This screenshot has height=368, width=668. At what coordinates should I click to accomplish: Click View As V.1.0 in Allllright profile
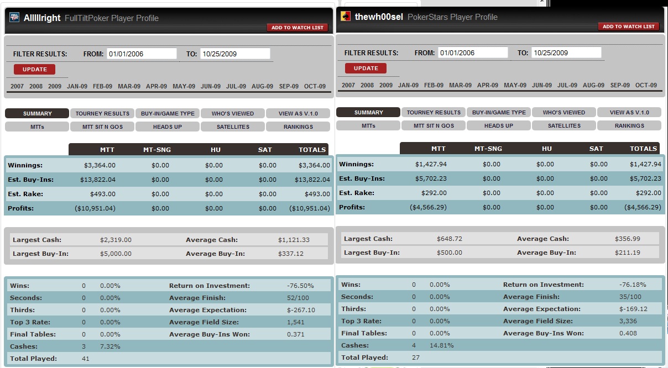298,113
